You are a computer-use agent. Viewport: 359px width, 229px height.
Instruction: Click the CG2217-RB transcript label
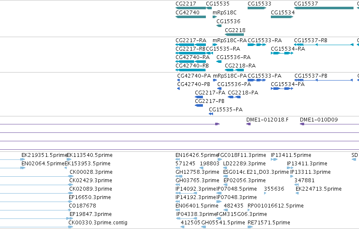pos(191,49)
